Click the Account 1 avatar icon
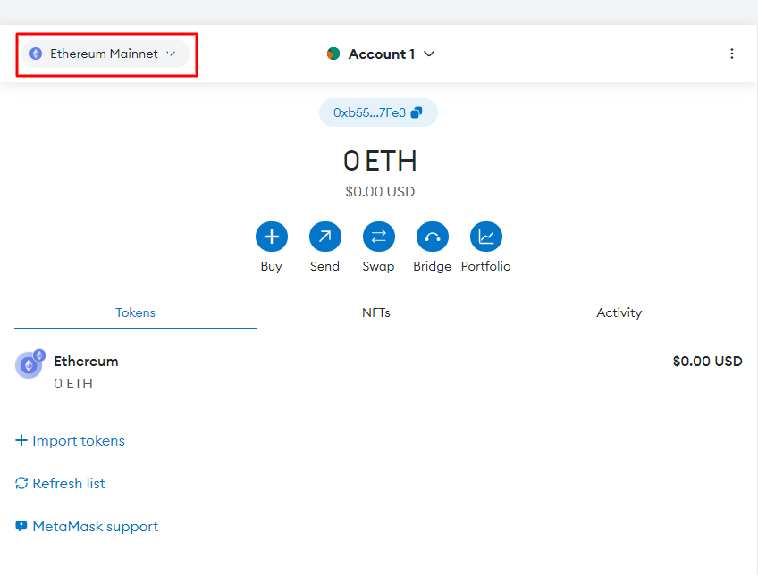 [333, 54]
